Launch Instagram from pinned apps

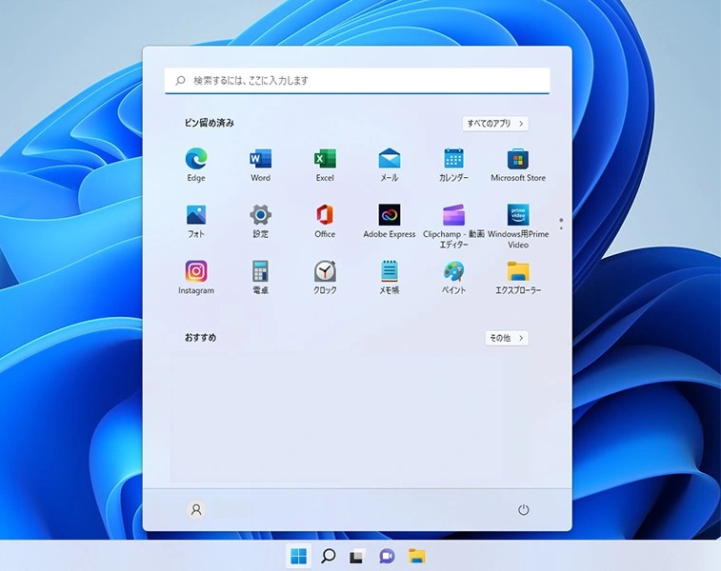point(196,277)
